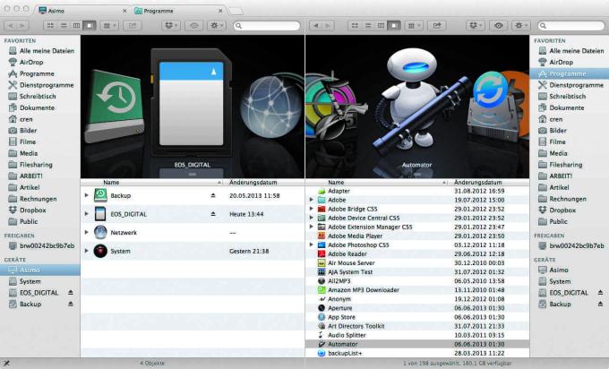Viewport: 609px width, 369px height.
Task: Switch right pane to list view
Action: click(x=368, y=26)
